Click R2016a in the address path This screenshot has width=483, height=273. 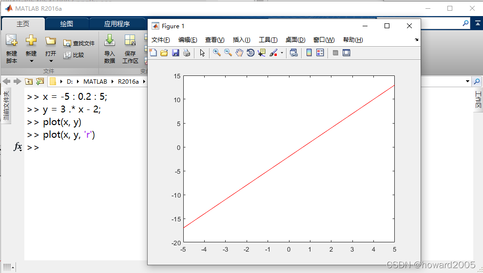point(128,81)
